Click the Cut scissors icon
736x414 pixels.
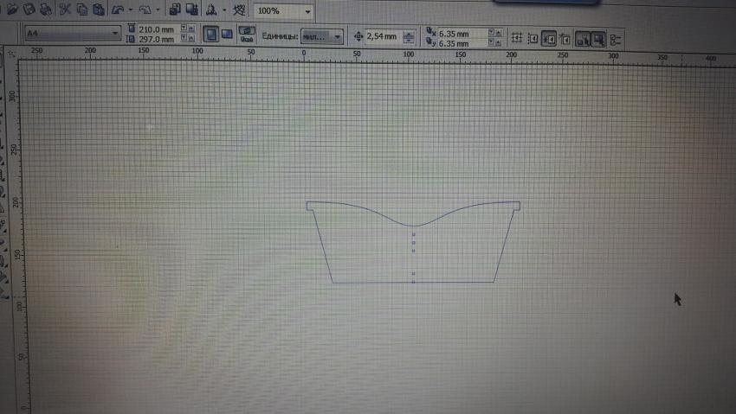click(66, 10)
